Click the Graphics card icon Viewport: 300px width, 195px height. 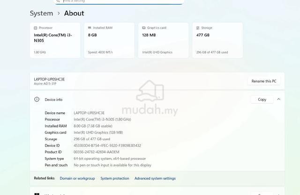pyautogui.click(x=144, y=28)
